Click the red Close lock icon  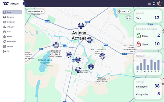[139, 44]
